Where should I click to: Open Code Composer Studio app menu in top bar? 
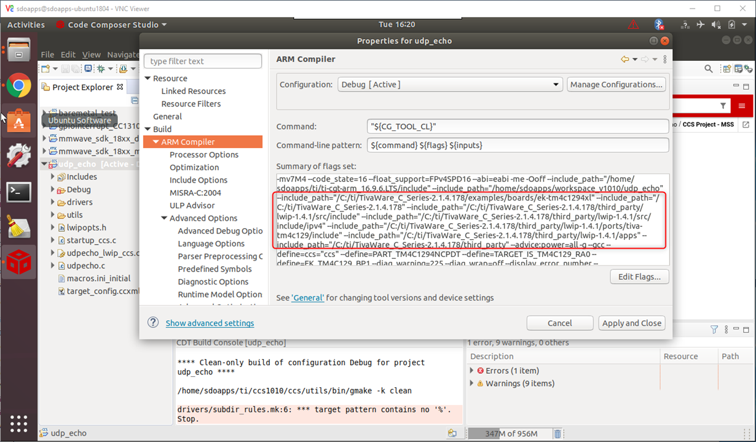[x=111, y=25]
